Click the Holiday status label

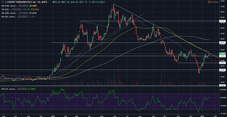pyautogui.click(x=215, y=2)
